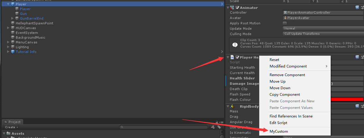
Task: Click the Animator component icon
Action: tap(232, 7)
